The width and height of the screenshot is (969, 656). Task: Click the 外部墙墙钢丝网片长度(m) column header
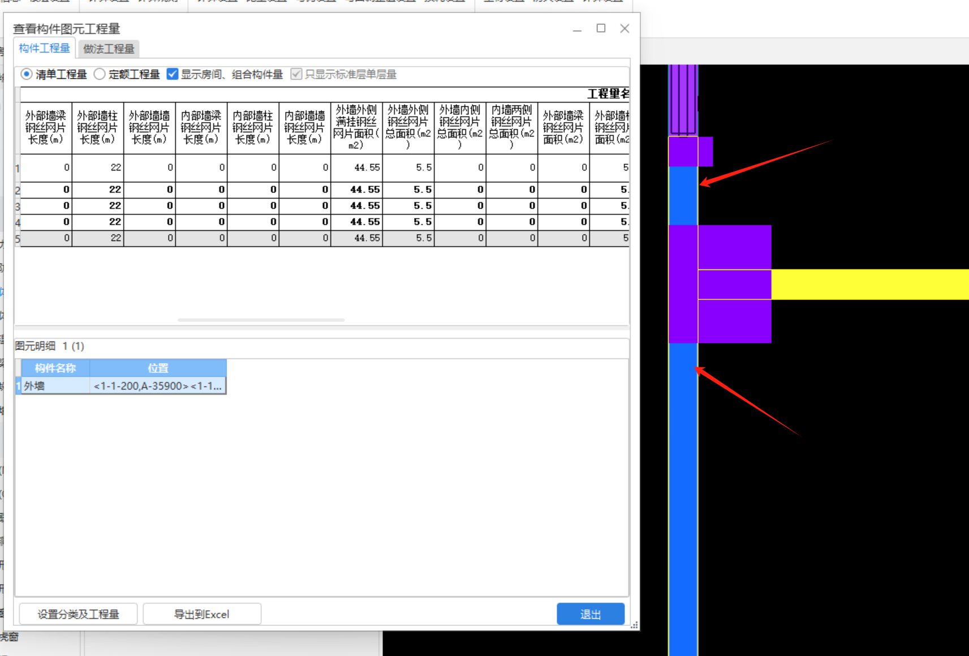pos(149,128)
